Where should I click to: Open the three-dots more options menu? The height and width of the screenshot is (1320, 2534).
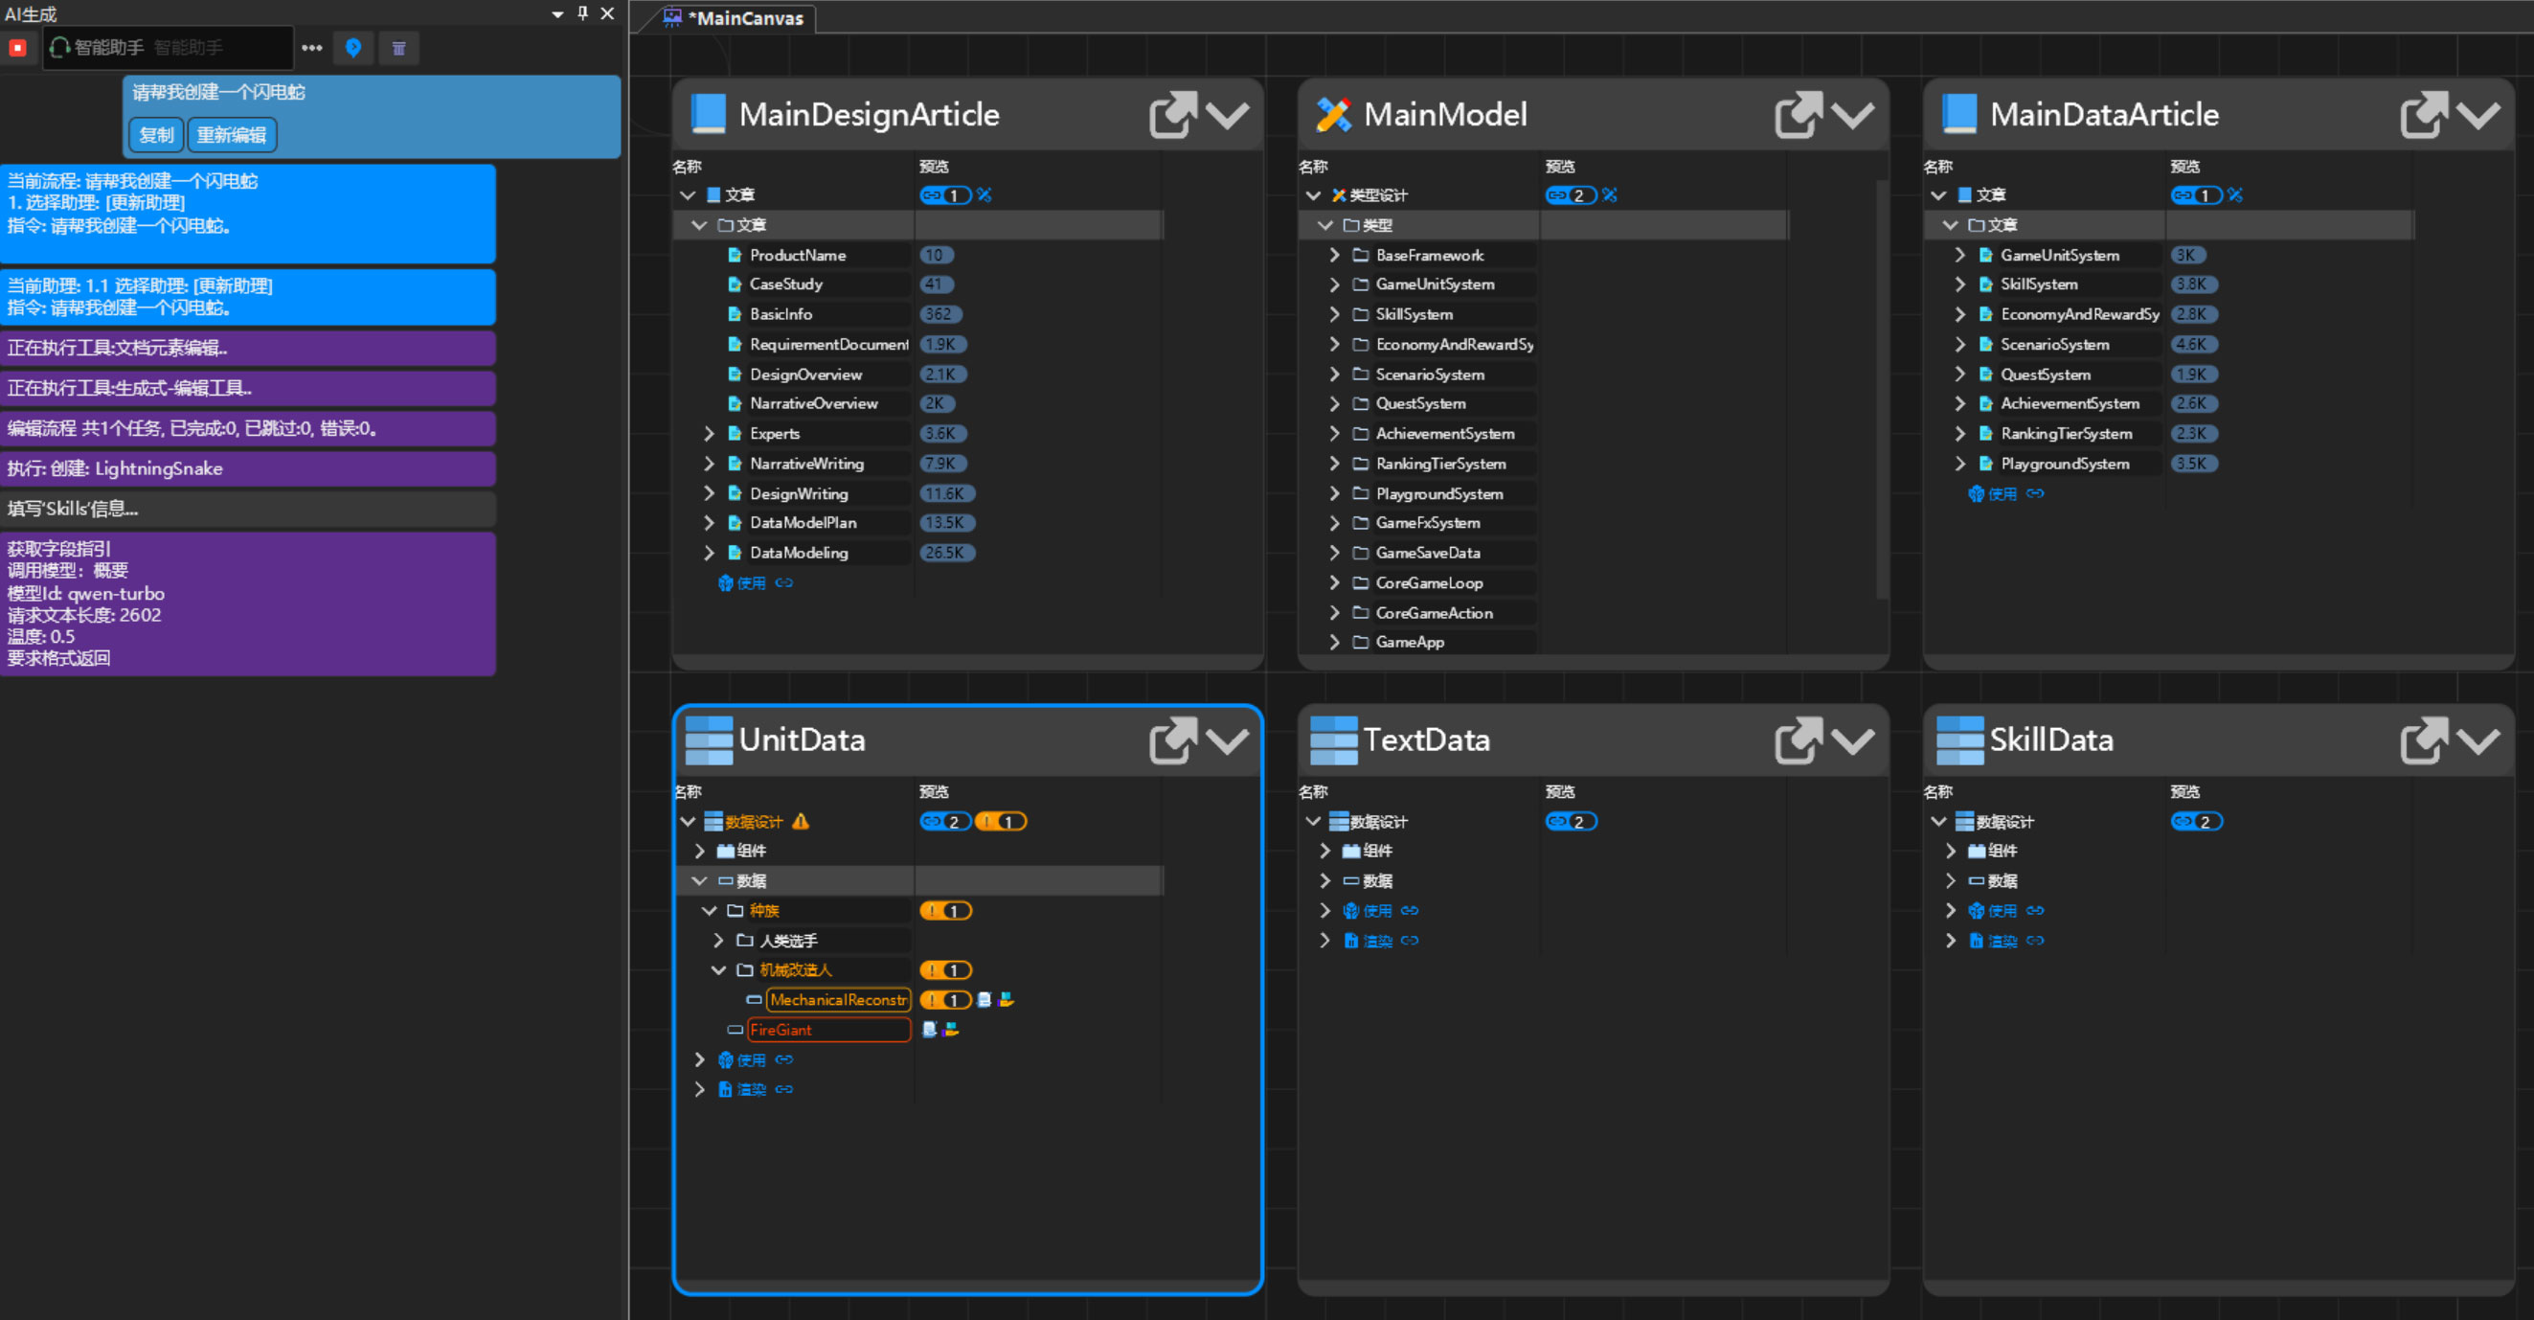pyautogui.click(x=312, y=47)
